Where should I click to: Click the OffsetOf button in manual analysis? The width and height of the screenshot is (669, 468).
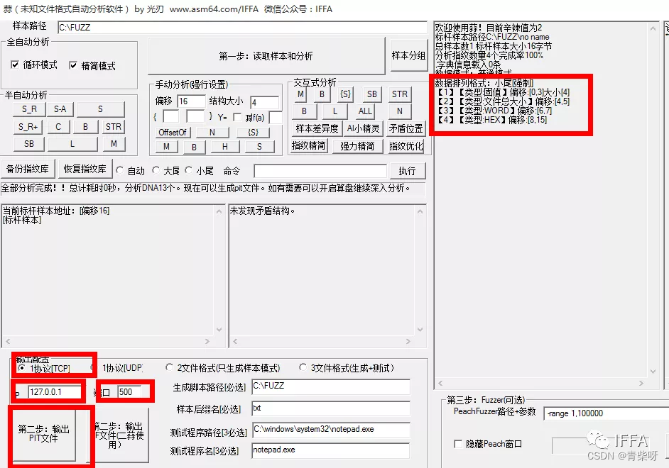pyautogui.click(x=173, y=132)
